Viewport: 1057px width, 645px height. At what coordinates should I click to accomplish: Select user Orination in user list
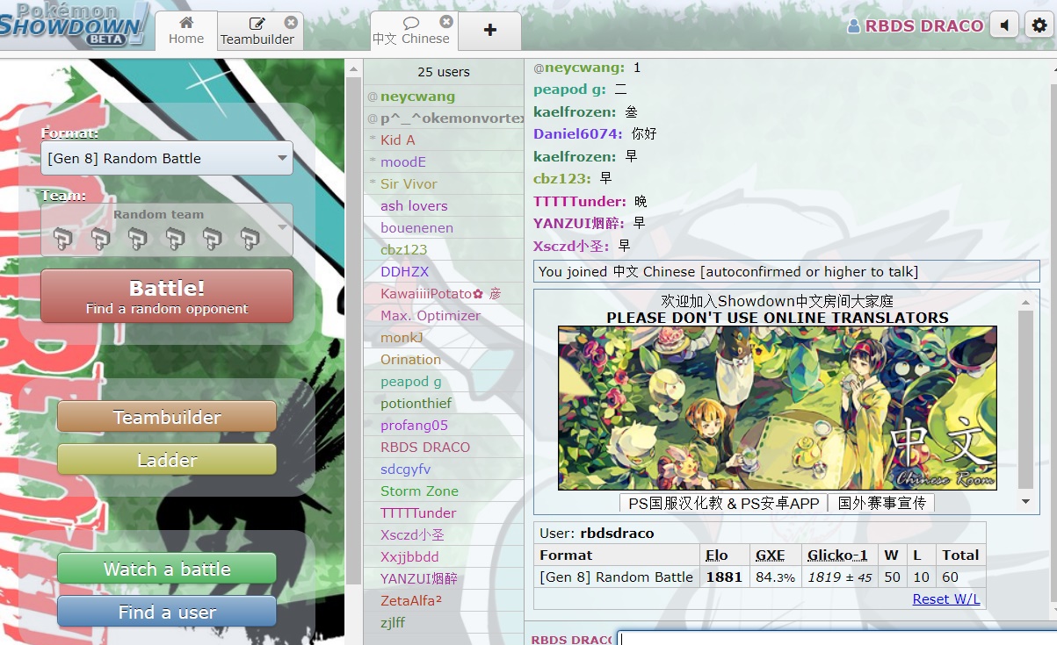[444, 360]
